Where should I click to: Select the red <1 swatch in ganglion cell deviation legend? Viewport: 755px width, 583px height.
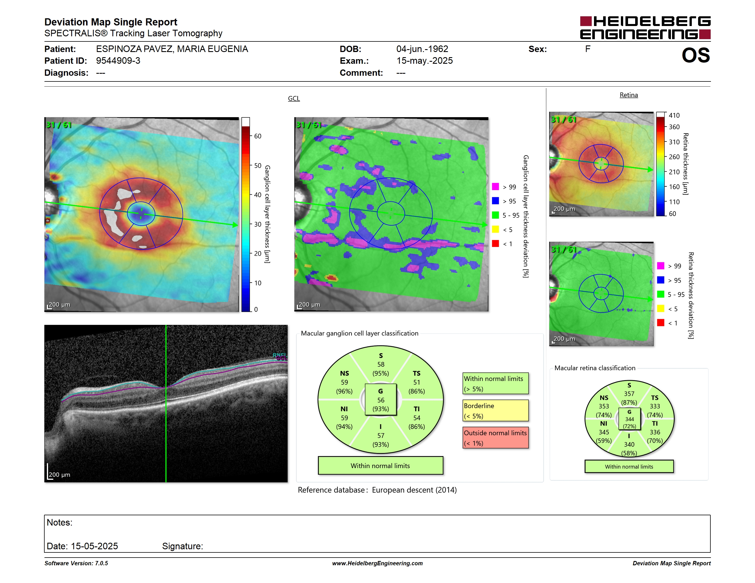pyautogui.click(x=495, y=243)
